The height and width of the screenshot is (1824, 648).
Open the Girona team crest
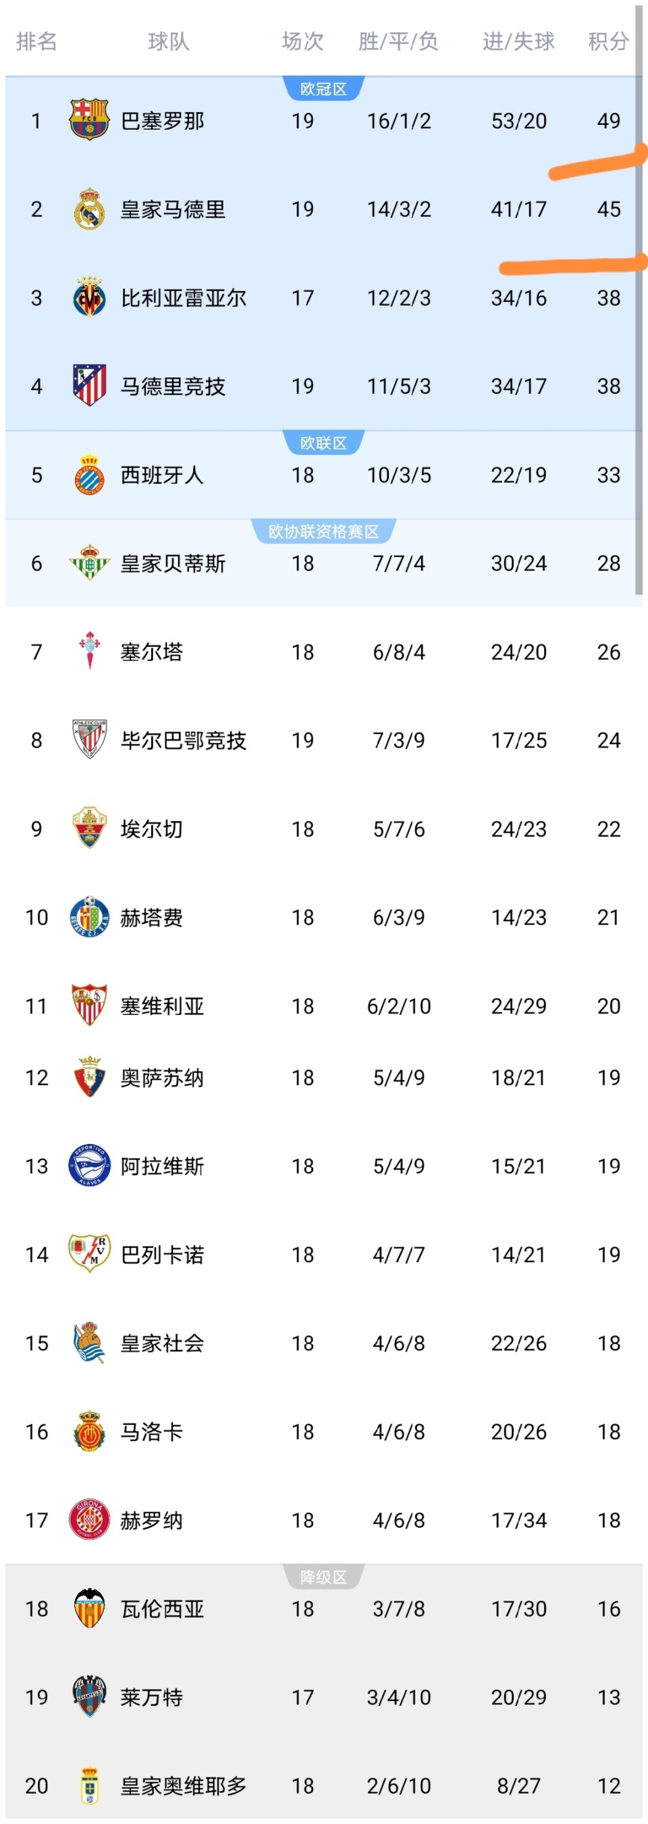click(x=89, y=1519)
